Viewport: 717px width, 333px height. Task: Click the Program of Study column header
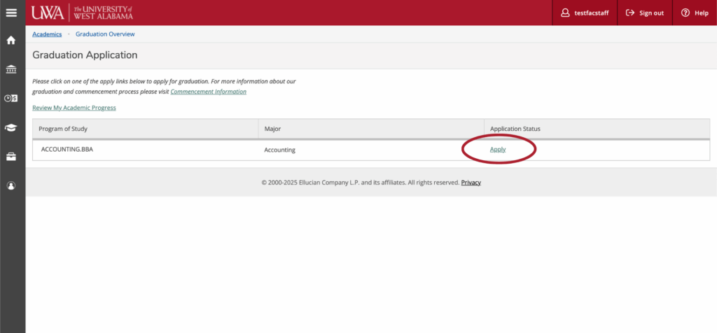pyautogui.click(x=63, y=129)
